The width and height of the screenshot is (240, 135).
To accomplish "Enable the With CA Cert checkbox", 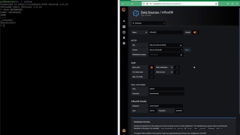I will tap(177, 72).
